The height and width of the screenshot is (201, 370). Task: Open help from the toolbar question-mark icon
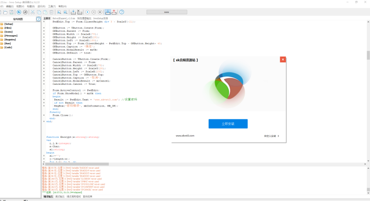[x=122, y=12]
